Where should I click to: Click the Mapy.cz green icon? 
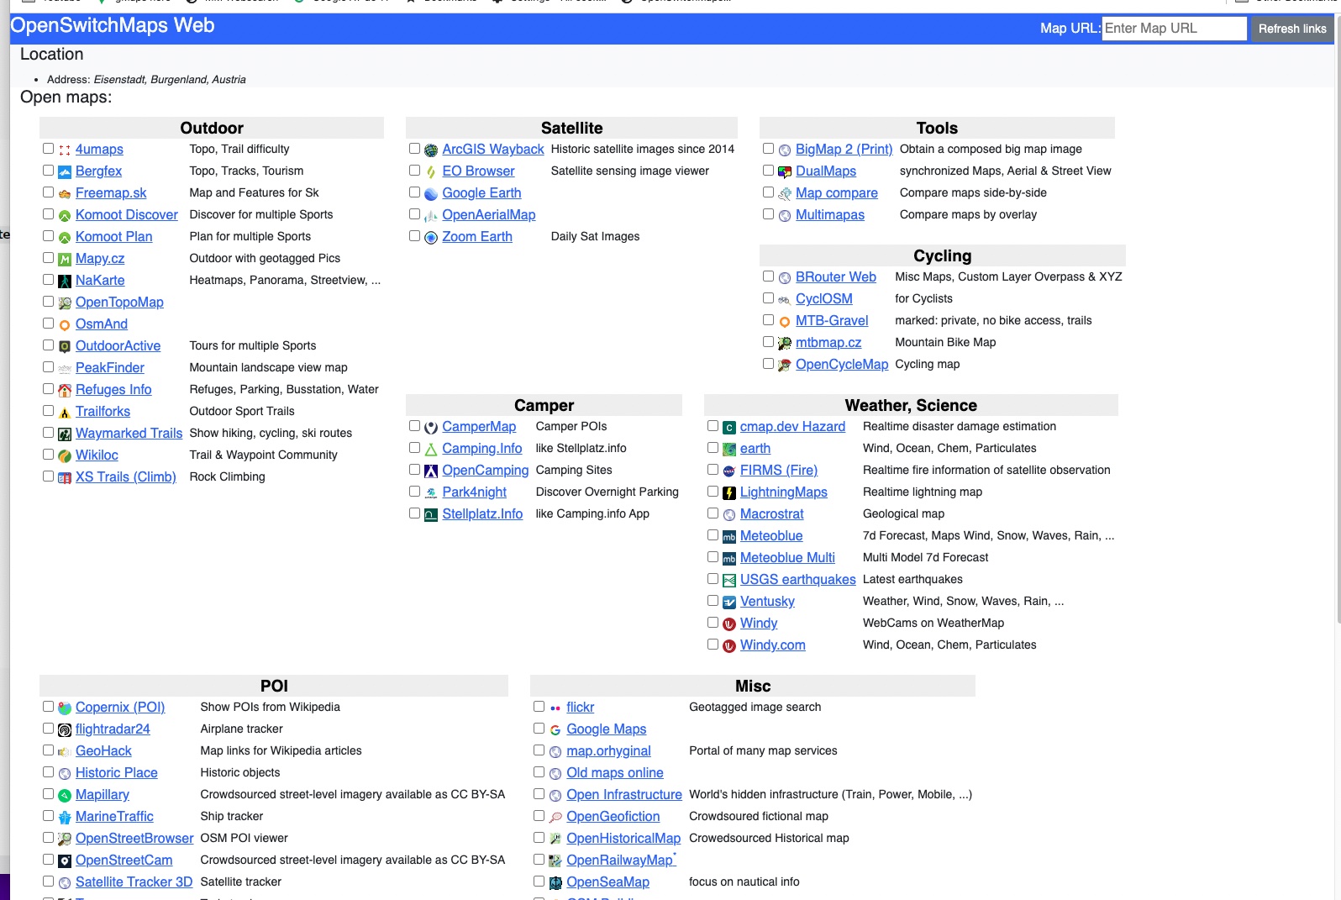[65, 260]
